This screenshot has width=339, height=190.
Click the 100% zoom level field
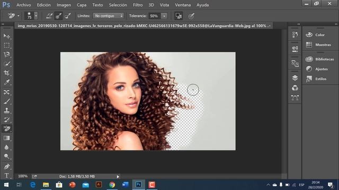23,176
